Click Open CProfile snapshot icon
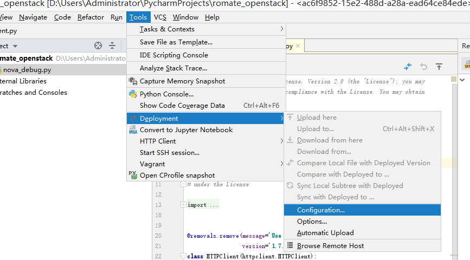The width and height of the screenshot is (470, 260). pyautogui.click(x=133, y=175)
